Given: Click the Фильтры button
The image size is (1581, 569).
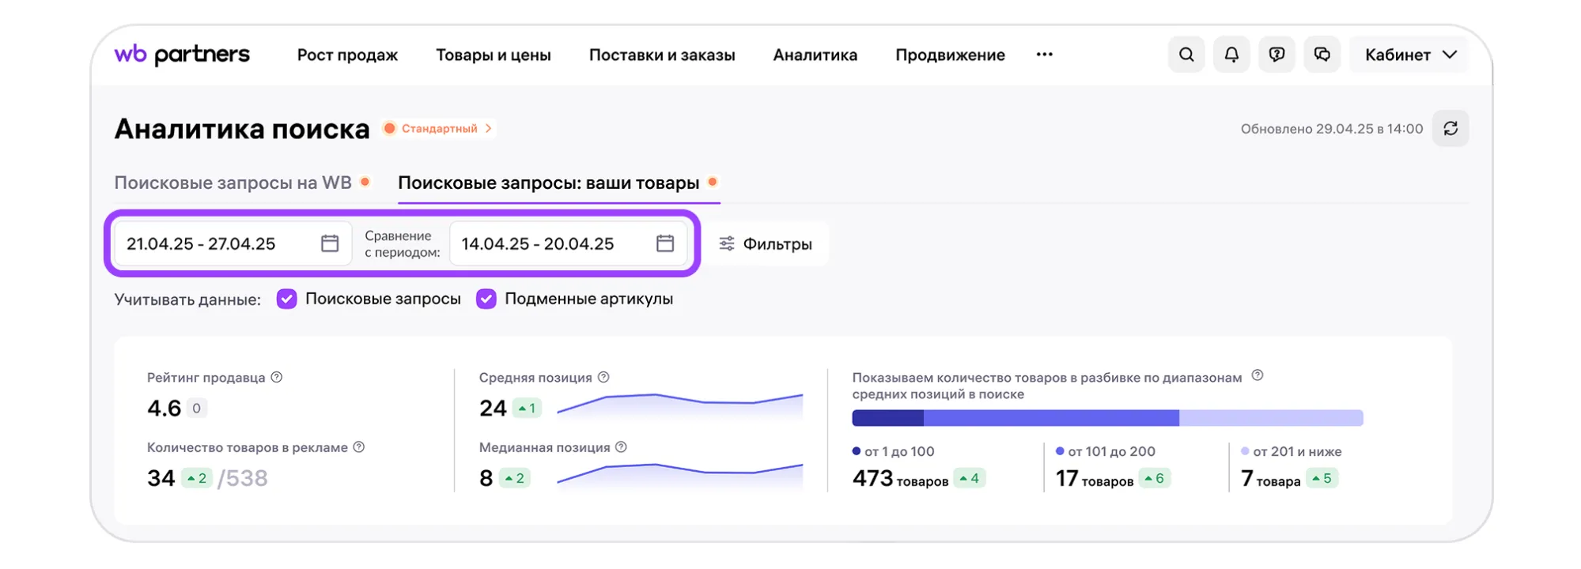Looking at the screenshot, I should (x=766, y=244).
